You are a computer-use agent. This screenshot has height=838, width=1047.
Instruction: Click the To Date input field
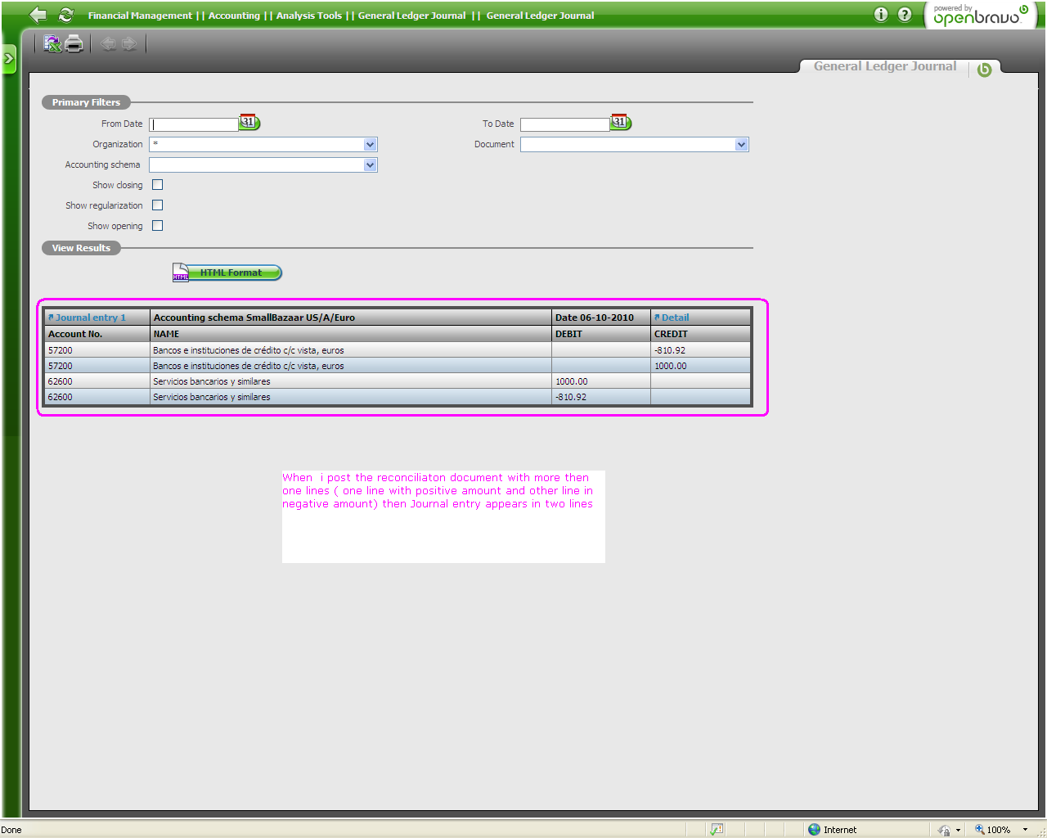[565, 124]
